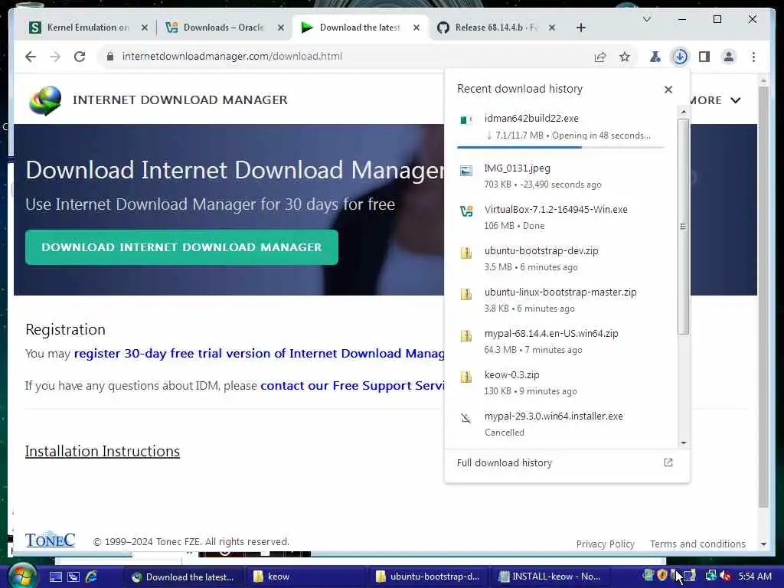Click the mypal-68.14.4 zip archive icon

coord(466,335)
